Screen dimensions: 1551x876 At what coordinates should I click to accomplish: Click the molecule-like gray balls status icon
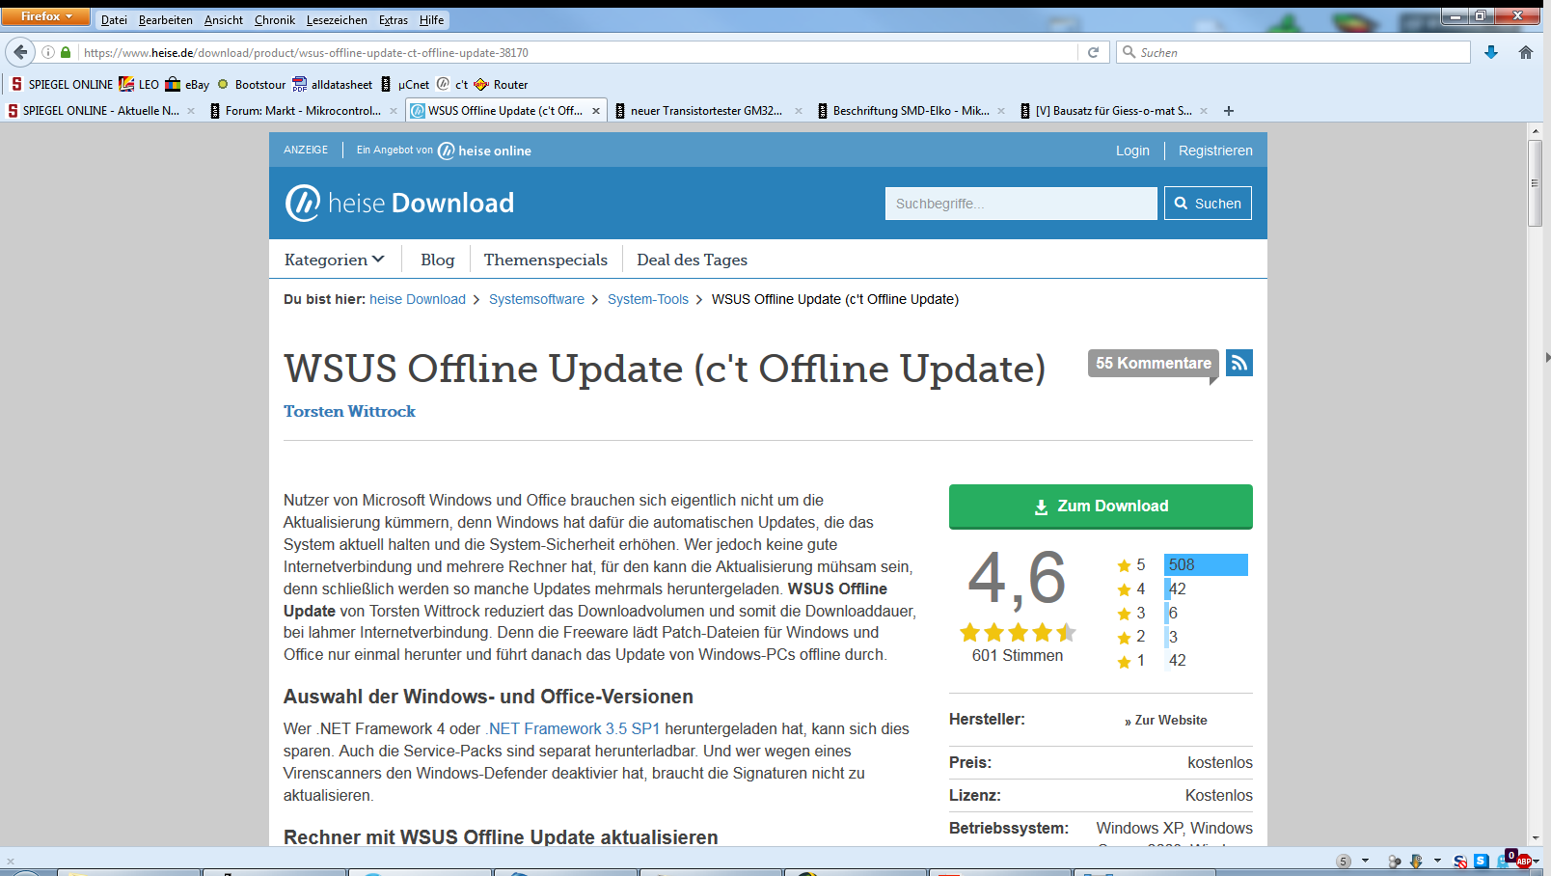click(x=1394, y=861)
